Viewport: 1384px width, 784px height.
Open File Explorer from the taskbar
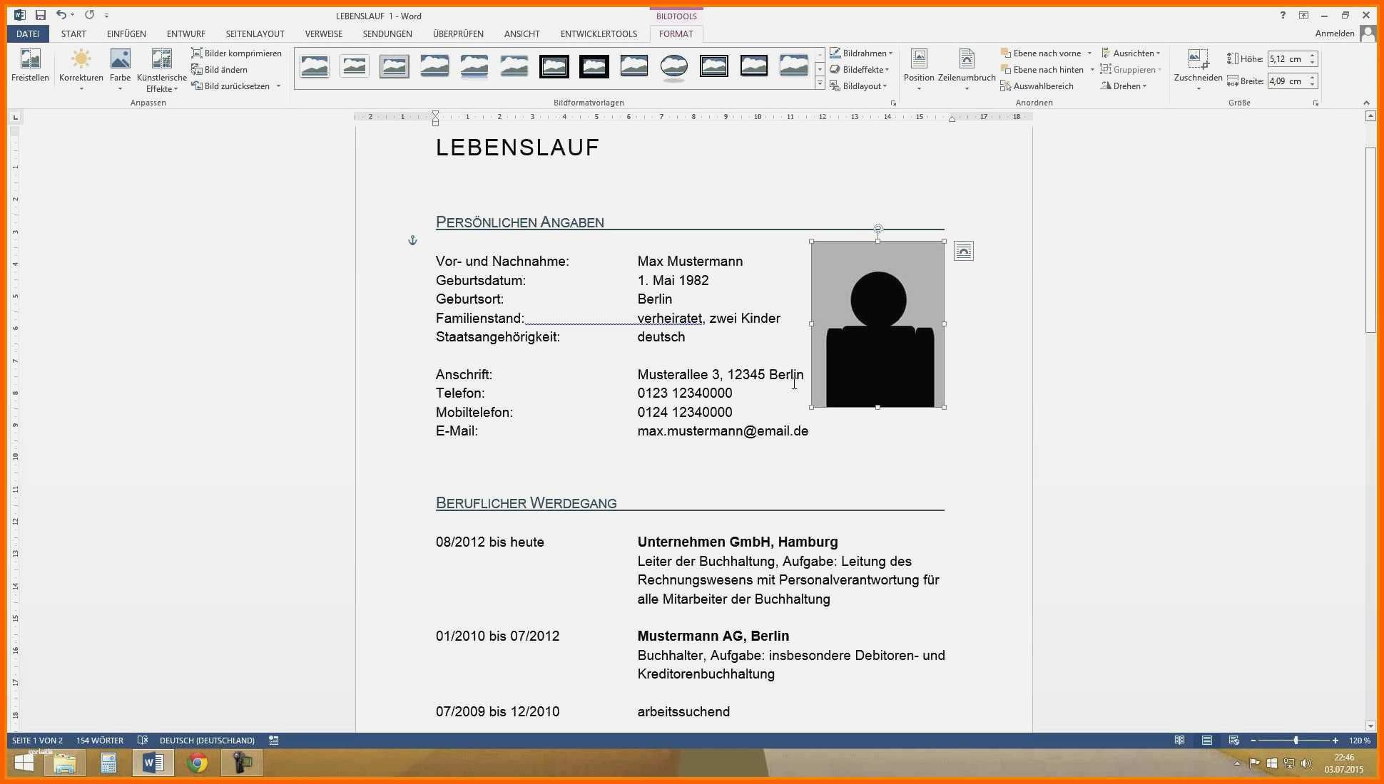(65, 763)
